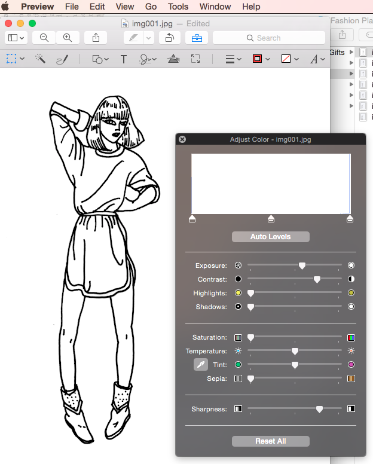Viewport: 373px width, 464px height.
Task: Open the Window menu
Action: tap(215, 7)
